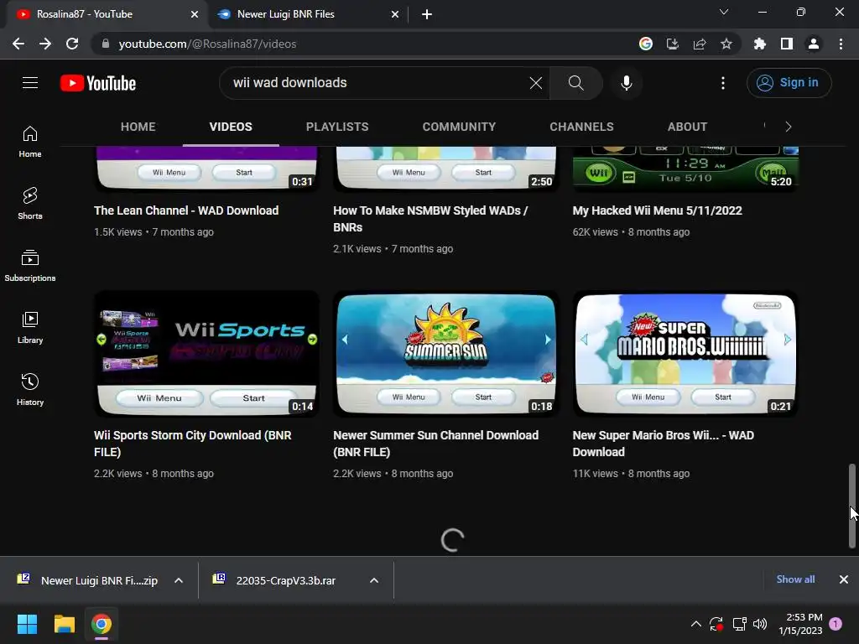Click the share page icon in address bar

pos(700,44)
